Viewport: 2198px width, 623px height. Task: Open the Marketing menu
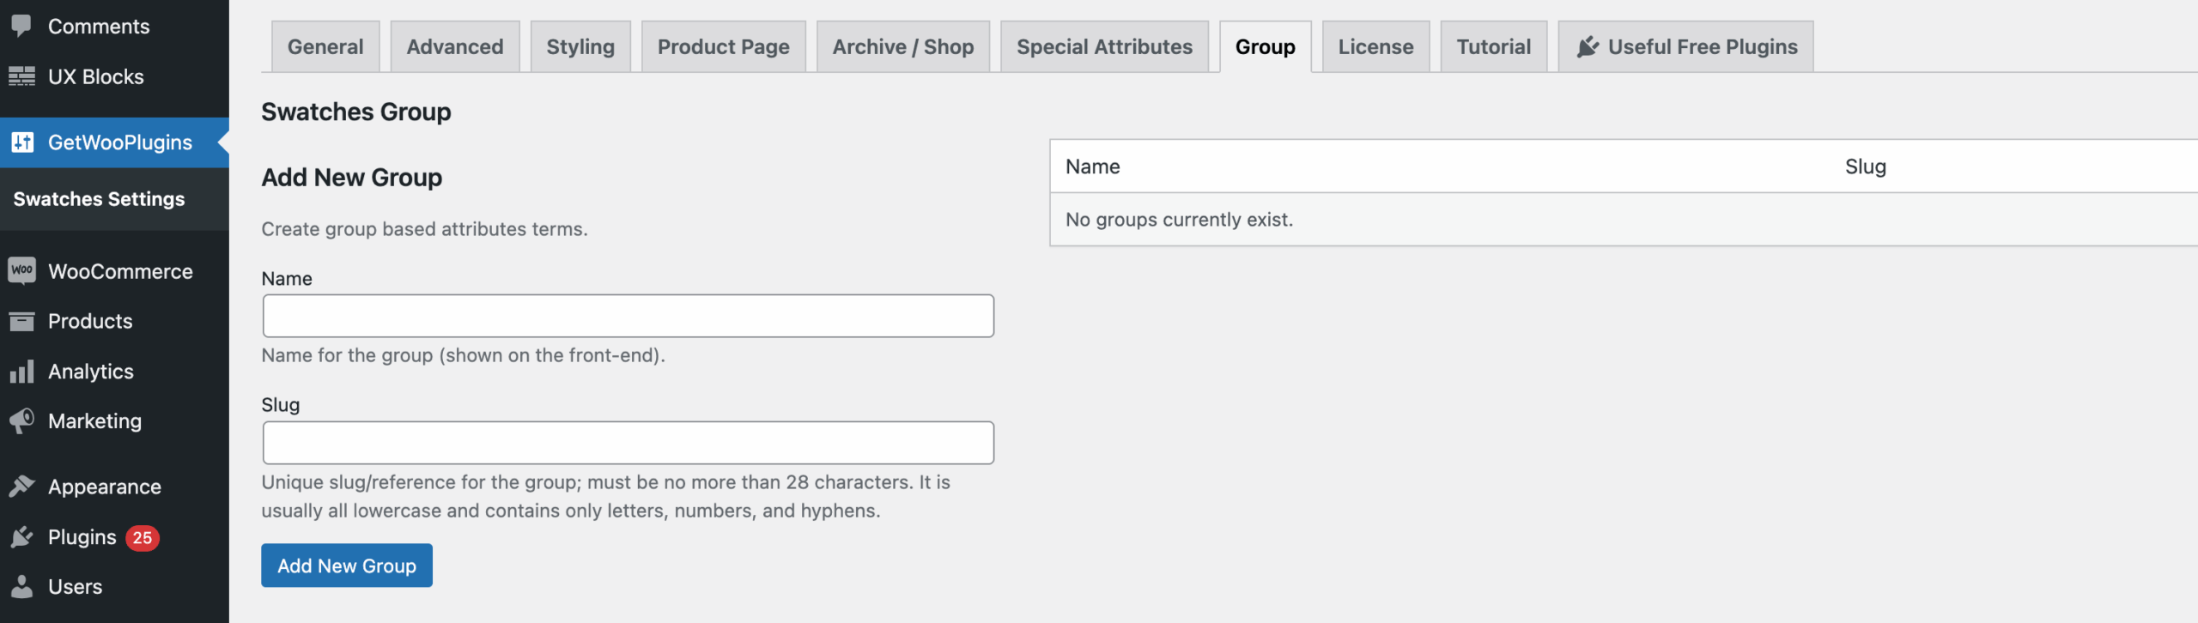coord(114,420)
